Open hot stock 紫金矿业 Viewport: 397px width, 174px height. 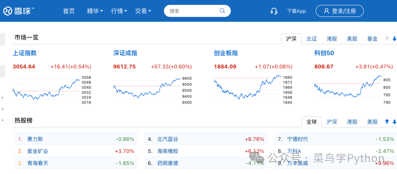pyautogui.click(x=37, y=152)
